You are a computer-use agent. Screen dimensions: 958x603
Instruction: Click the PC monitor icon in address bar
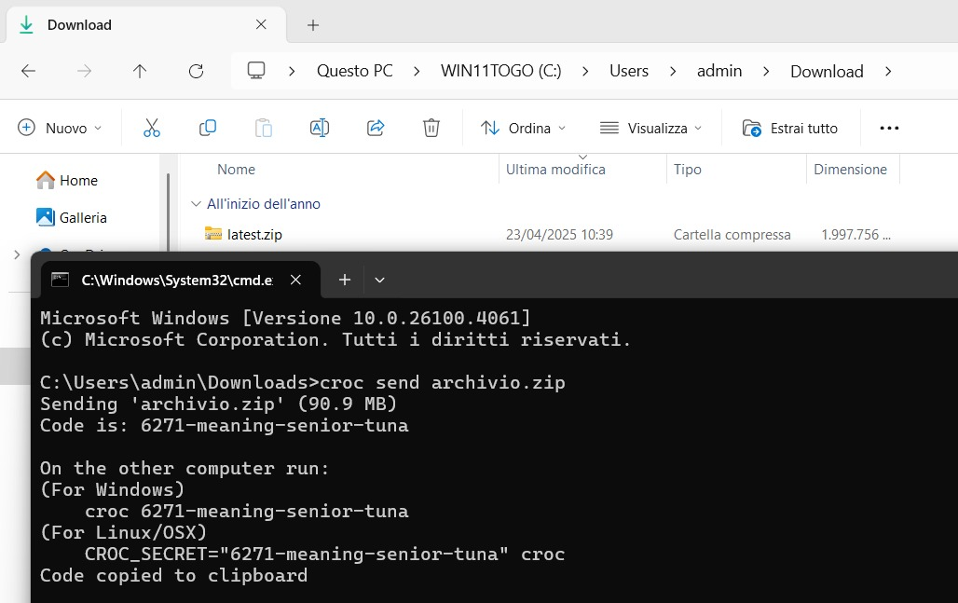point(256,71)
